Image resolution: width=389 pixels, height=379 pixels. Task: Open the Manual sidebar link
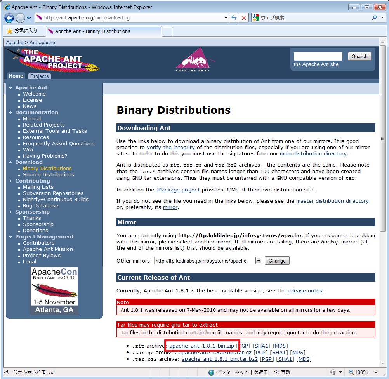click(32, 119)
